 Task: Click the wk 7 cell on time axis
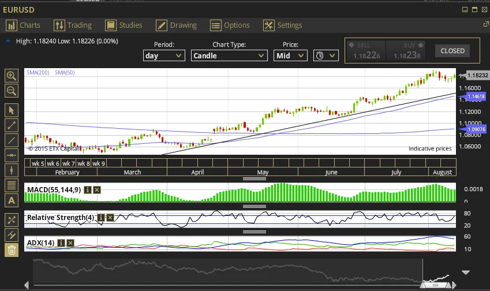tap(69, 163)
